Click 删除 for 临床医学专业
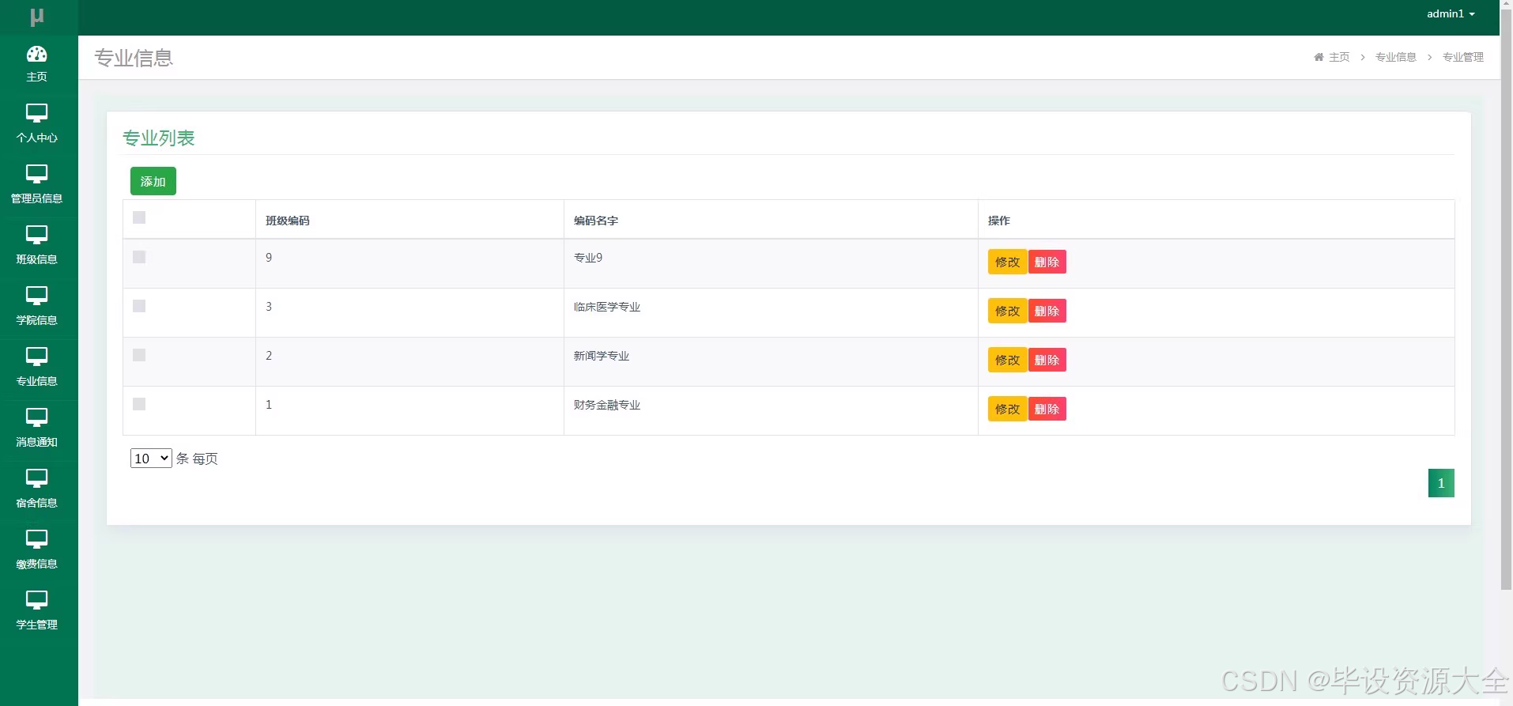This screenshot has width=1513, height=706. tap(1047, 311)
